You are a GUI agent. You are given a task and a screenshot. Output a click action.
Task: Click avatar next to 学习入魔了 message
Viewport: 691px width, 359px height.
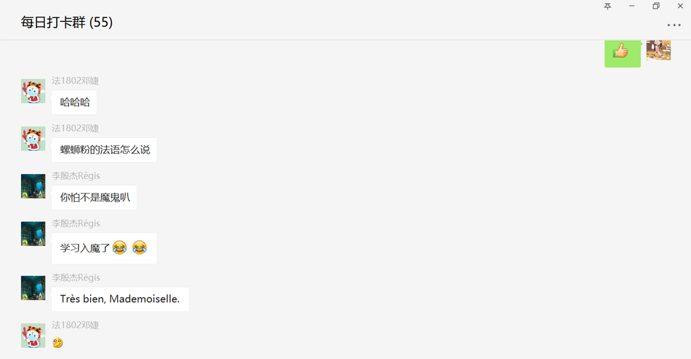click(x=33, y=234)
